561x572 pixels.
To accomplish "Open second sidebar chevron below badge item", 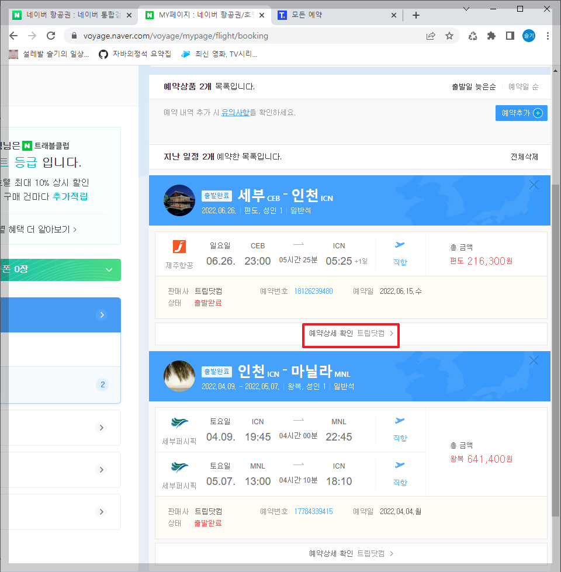I will tap(102, 470).
